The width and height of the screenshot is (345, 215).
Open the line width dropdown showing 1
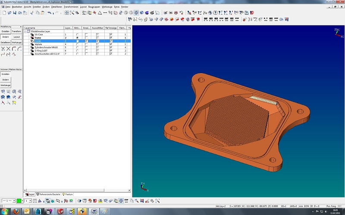(x=30, y=201)
